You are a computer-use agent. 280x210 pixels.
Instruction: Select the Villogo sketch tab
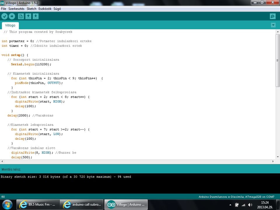tap(10, 25)
